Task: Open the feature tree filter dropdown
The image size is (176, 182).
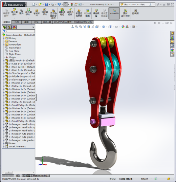Action: pos(5,31)
